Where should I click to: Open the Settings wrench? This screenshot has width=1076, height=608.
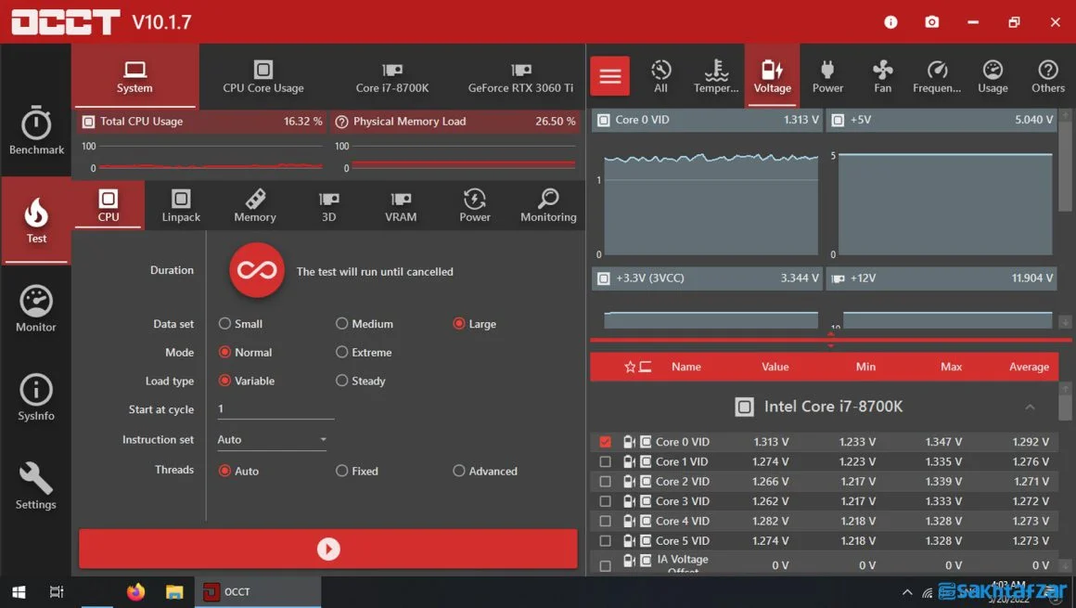[x=35, y=485]
